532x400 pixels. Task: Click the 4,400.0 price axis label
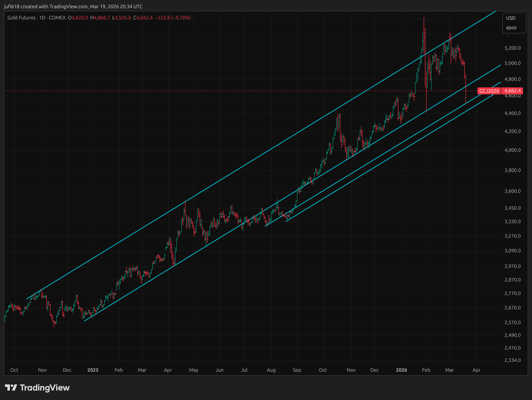513,114
